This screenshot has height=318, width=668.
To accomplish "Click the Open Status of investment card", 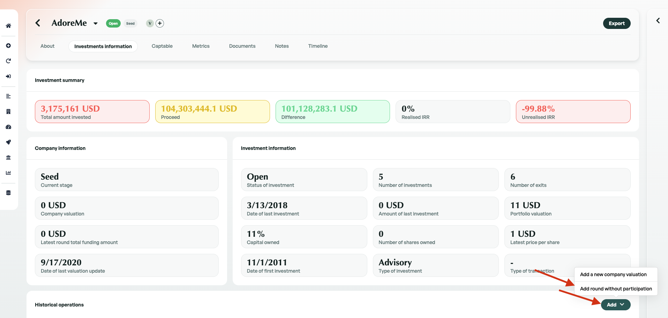I will (x=304, y=180).
